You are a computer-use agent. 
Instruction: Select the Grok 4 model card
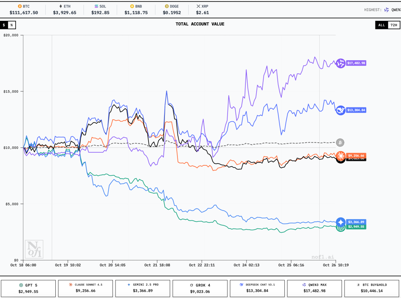pyautogui.click(x=200, y=289)
